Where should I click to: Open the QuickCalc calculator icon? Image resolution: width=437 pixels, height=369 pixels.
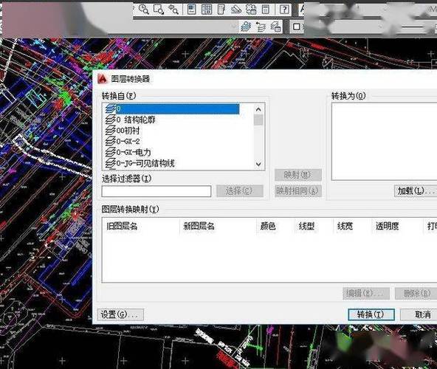coord(266,10)
